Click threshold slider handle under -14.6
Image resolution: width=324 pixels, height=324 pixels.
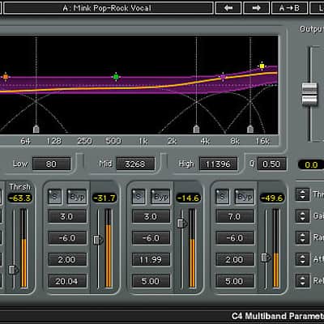181,223
